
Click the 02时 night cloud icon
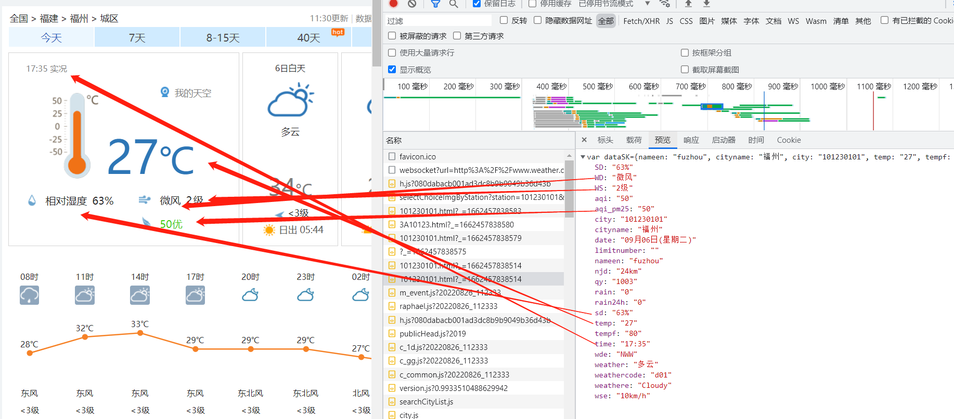pos(360,295)
